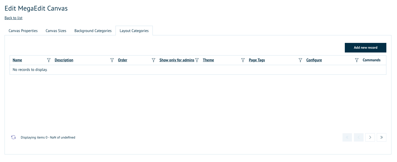Click the Name column filter icon
397x162 pixels.
pos(49,60)
